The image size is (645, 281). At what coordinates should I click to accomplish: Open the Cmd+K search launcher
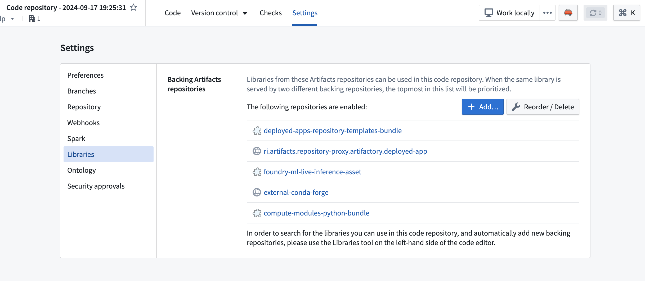pyautogui.click(x=626, y=12)
